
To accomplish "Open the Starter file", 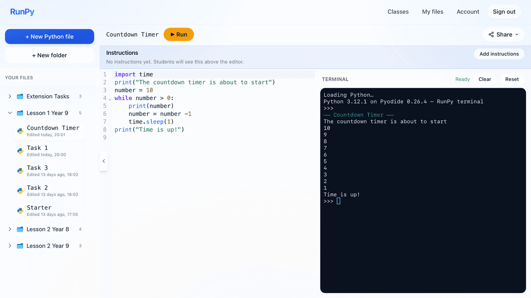I will pos(49,211).
